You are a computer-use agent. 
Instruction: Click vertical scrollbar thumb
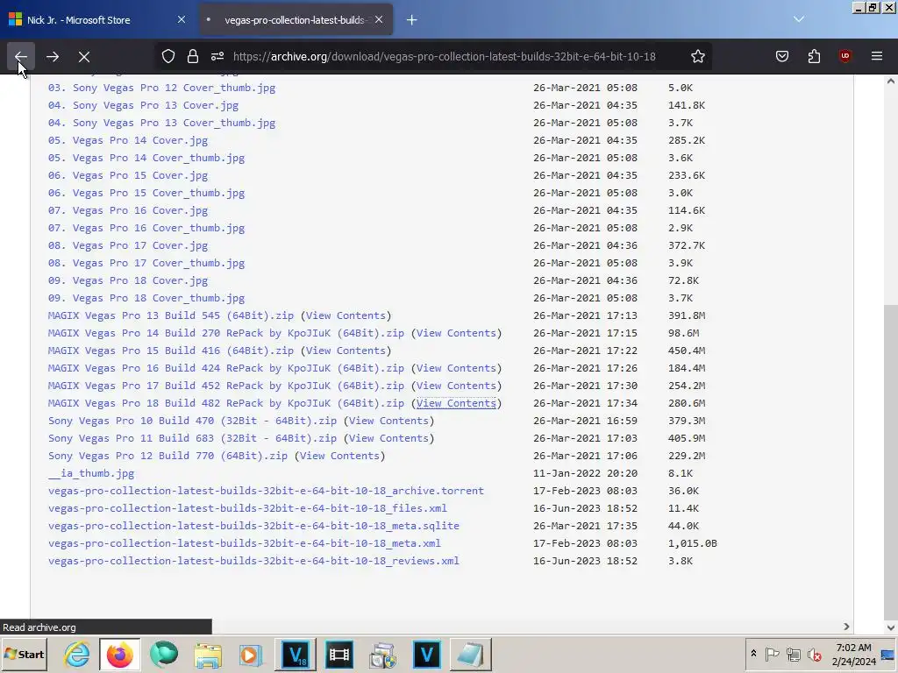[x=891, y=462]
